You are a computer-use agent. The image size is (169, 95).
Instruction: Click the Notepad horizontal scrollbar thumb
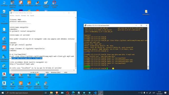35,70
